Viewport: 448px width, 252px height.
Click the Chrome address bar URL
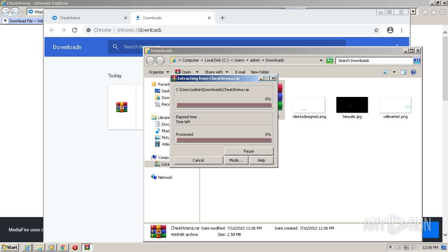coord(139,30)
